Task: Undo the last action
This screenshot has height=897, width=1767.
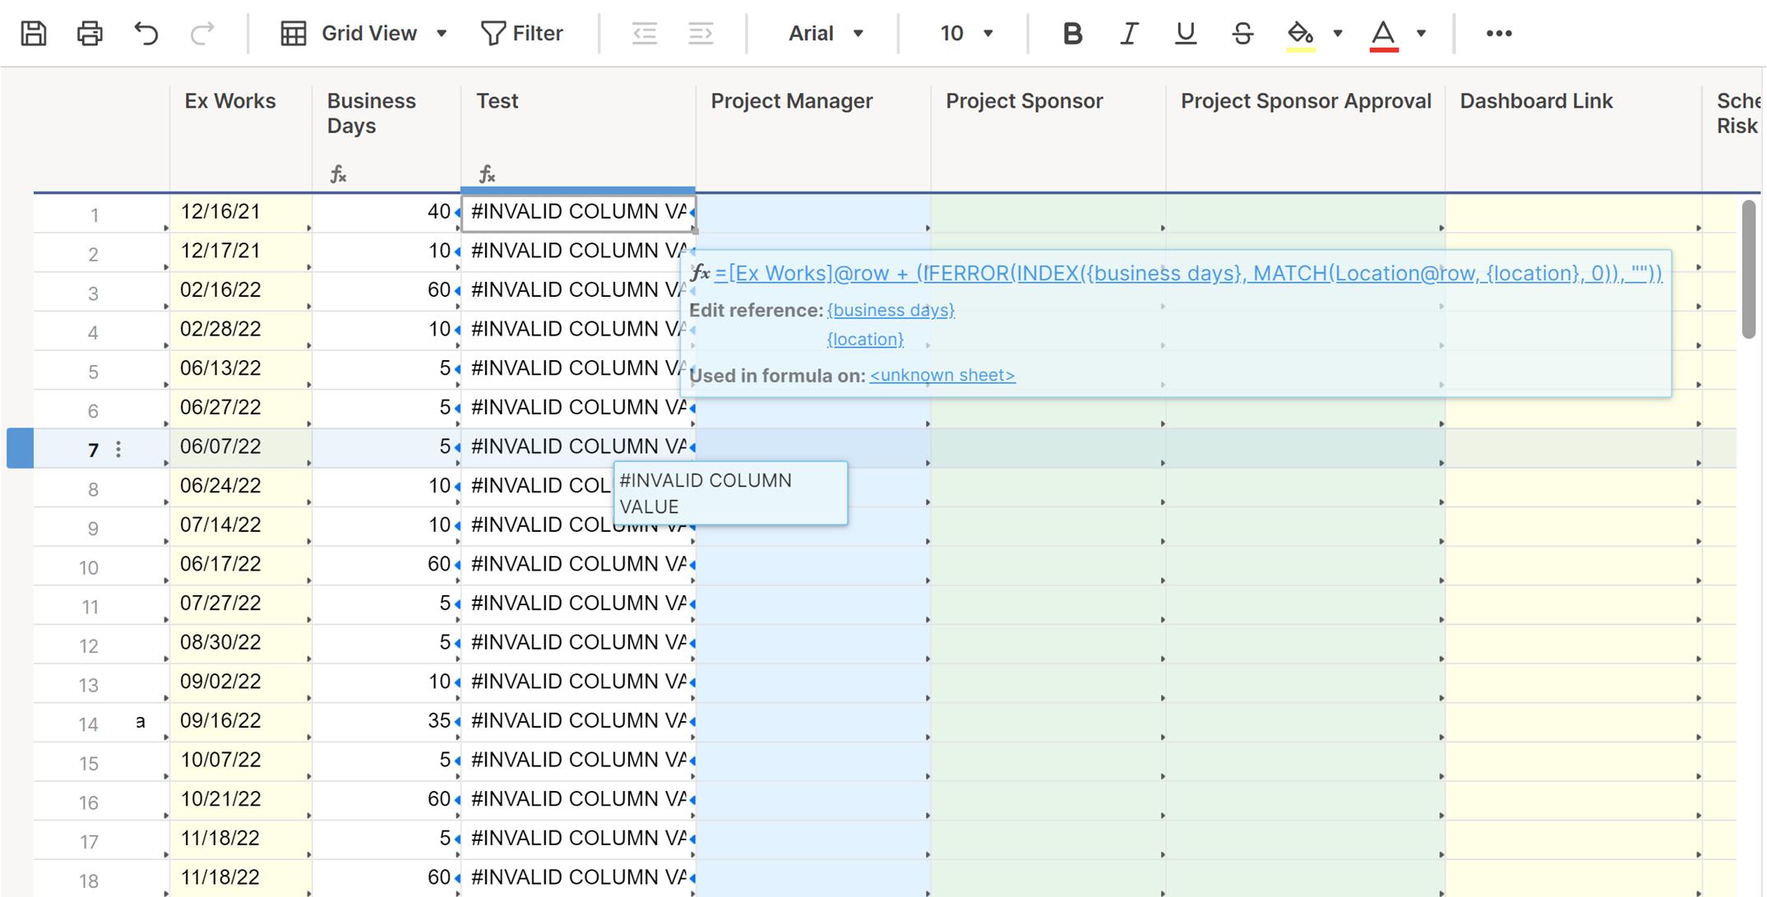Action: (146, 34)
